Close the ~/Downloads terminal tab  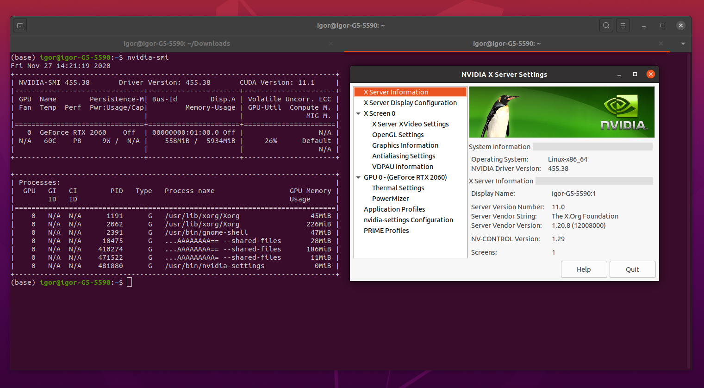(331, 44)
